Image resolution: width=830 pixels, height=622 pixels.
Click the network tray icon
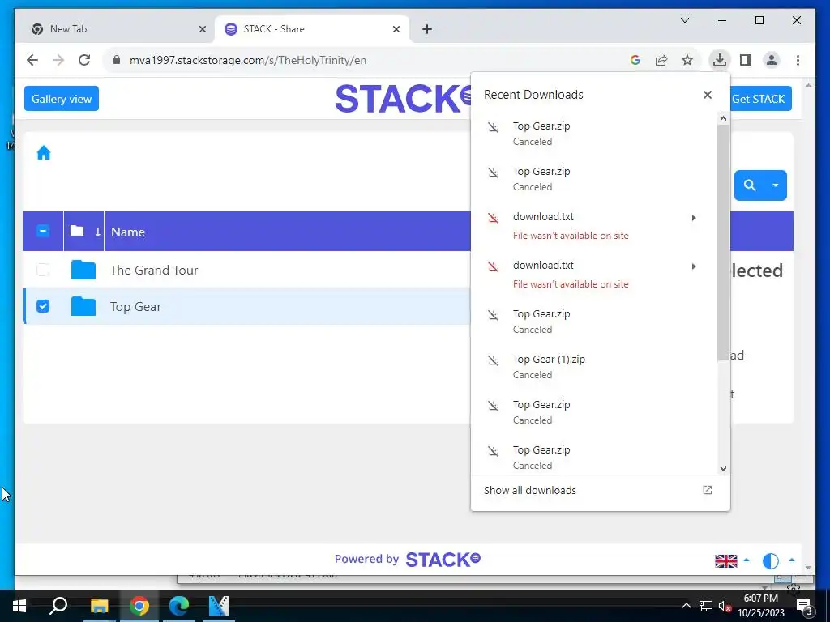(x=706, y=606)
